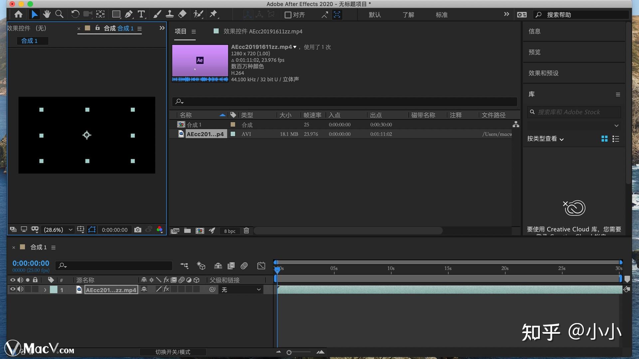Open the 项目 panel tab

pyautogui.click(x=181, y=31)
